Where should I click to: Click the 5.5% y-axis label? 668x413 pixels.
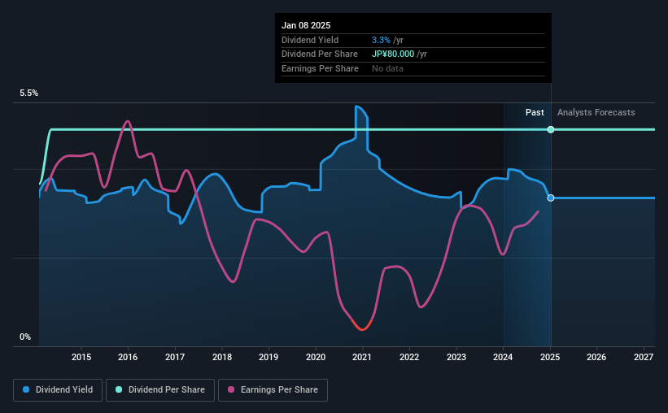coord(28,93)
